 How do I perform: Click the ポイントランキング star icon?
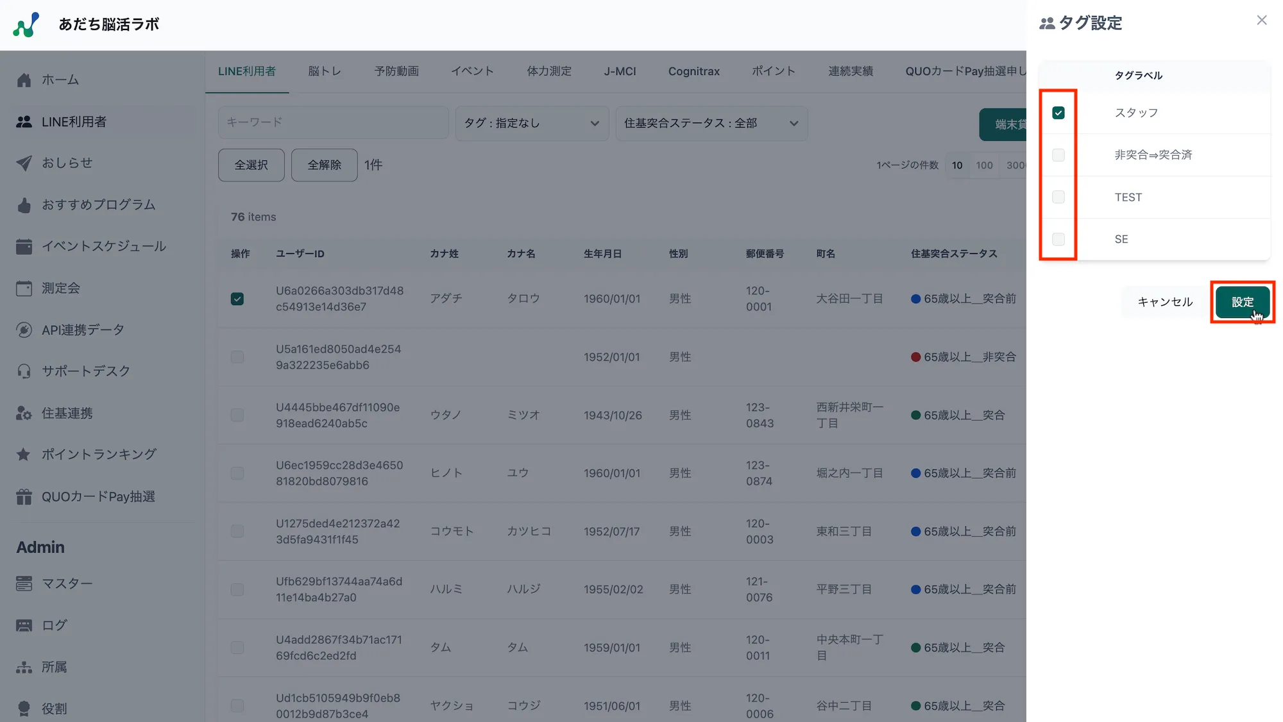(24, 455)
